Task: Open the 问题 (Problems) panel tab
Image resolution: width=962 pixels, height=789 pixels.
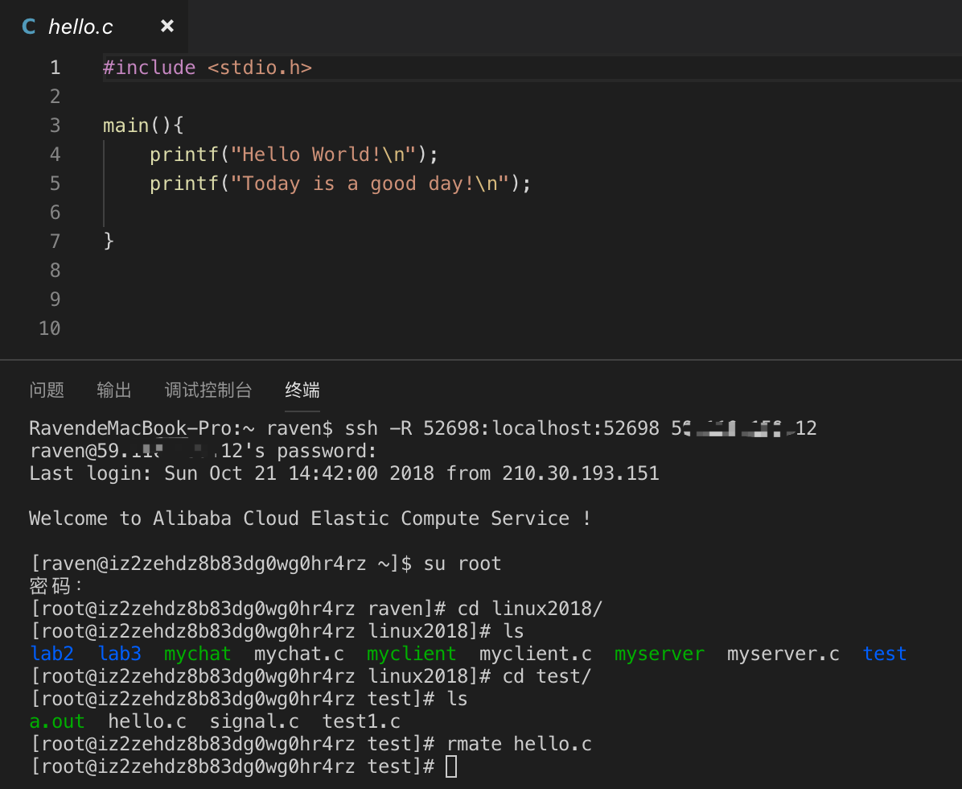Action: 47,390
